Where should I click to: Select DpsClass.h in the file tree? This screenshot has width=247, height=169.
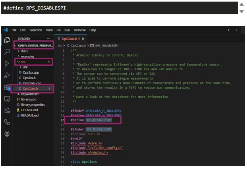click(30, 88)
